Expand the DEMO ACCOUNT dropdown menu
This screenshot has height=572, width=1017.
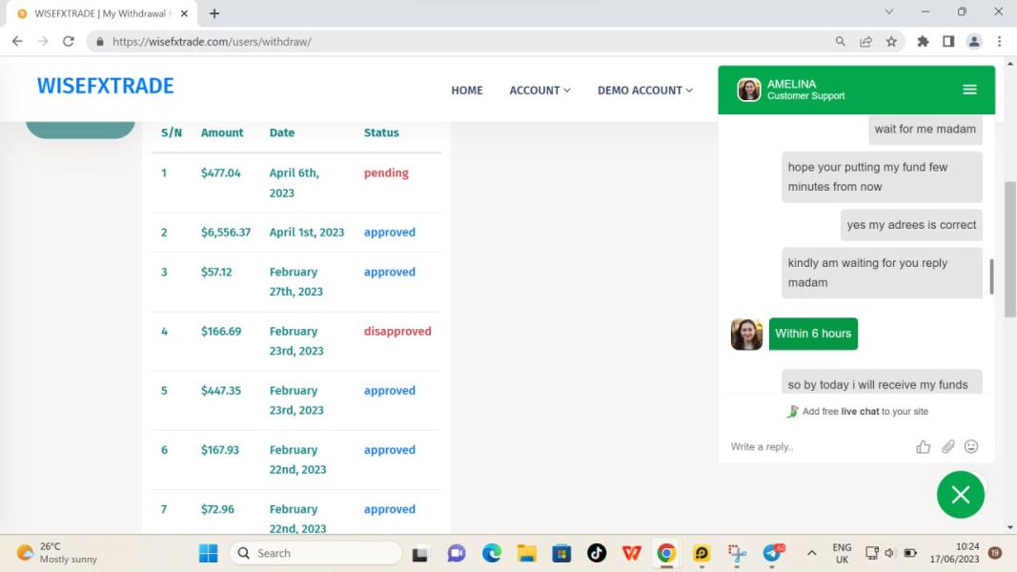tap(644, 91)
